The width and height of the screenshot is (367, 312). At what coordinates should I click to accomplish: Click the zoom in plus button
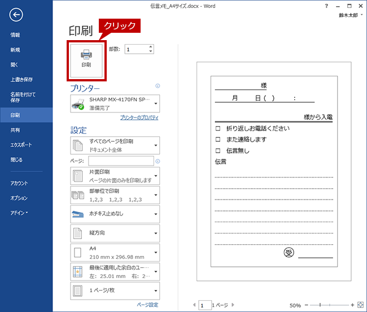tap(352, 305)
